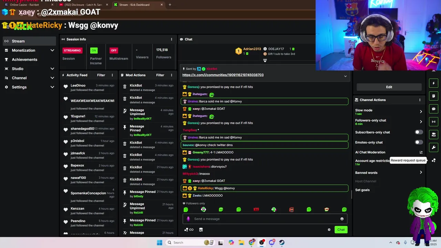This screenshot has height=248, width=441.
Task: Click the Windows Start button
Action: 160,242
